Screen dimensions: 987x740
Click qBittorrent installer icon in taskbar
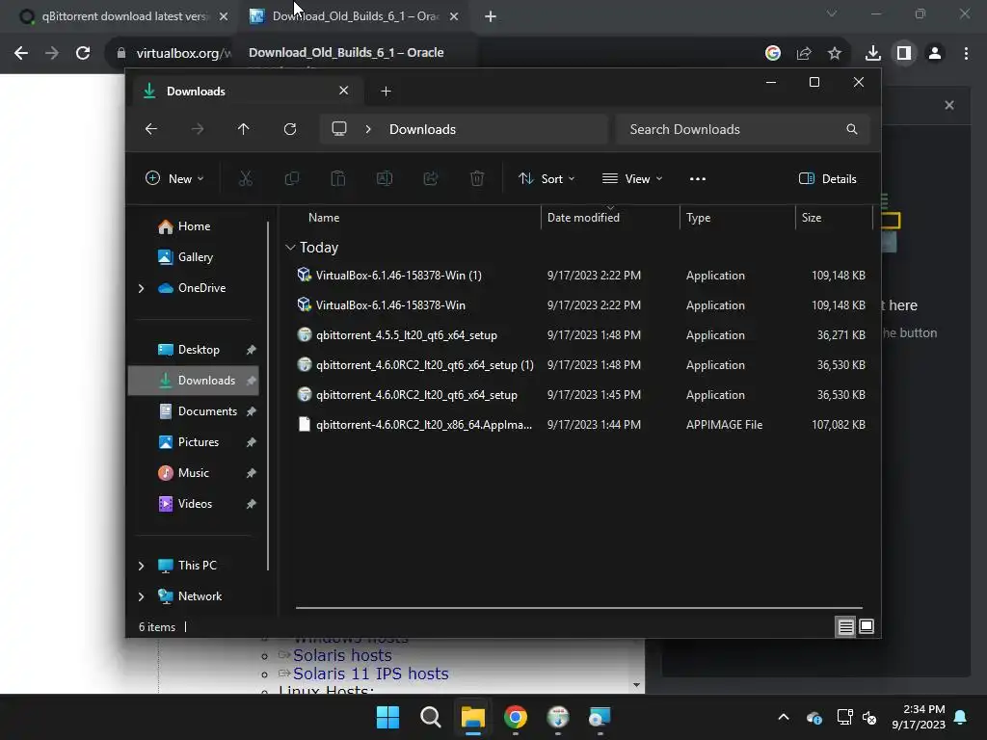[x=558, y=717]
